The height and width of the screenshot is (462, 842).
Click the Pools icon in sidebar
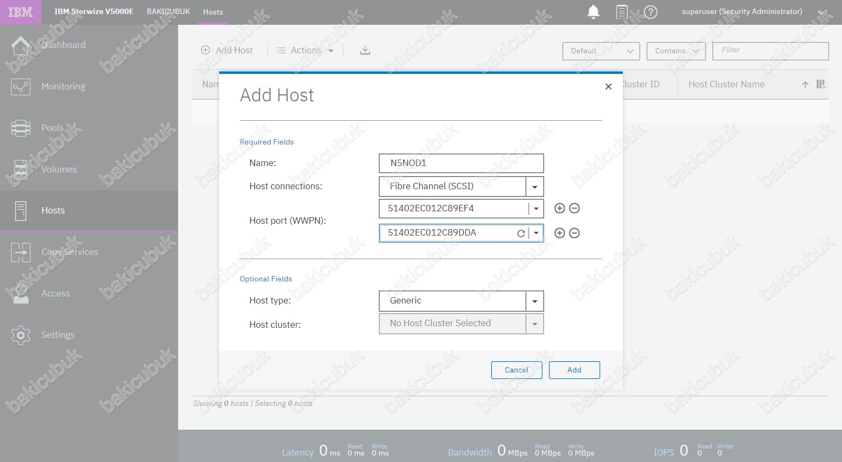[x=21, y=128]
